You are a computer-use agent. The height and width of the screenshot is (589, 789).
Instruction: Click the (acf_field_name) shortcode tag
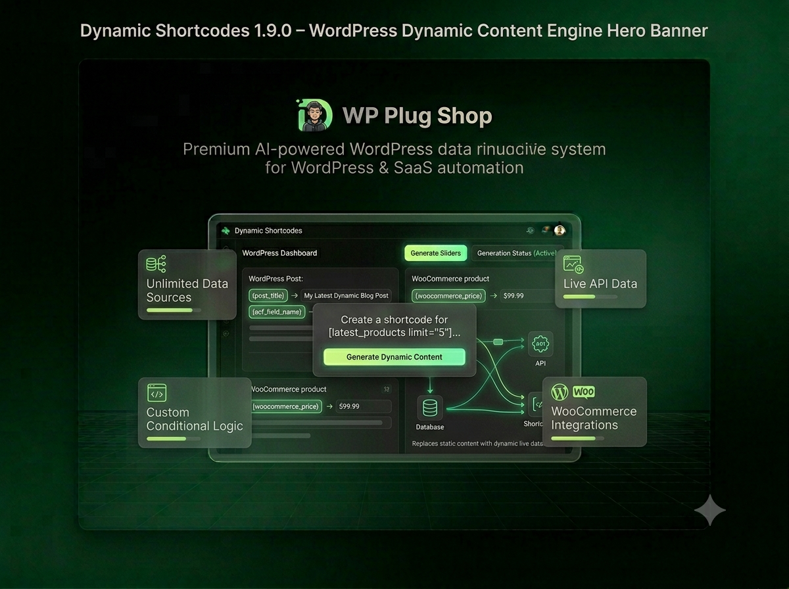click(277, 312)
